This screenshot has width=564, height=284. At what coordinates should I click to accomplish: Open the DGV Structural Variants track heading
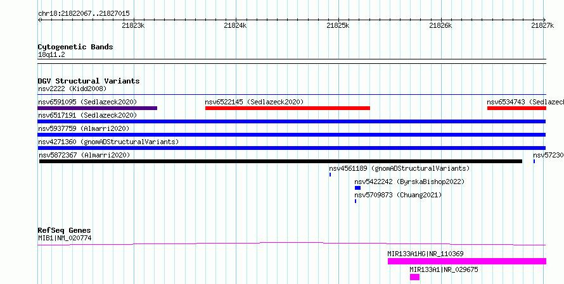(89, 81)
